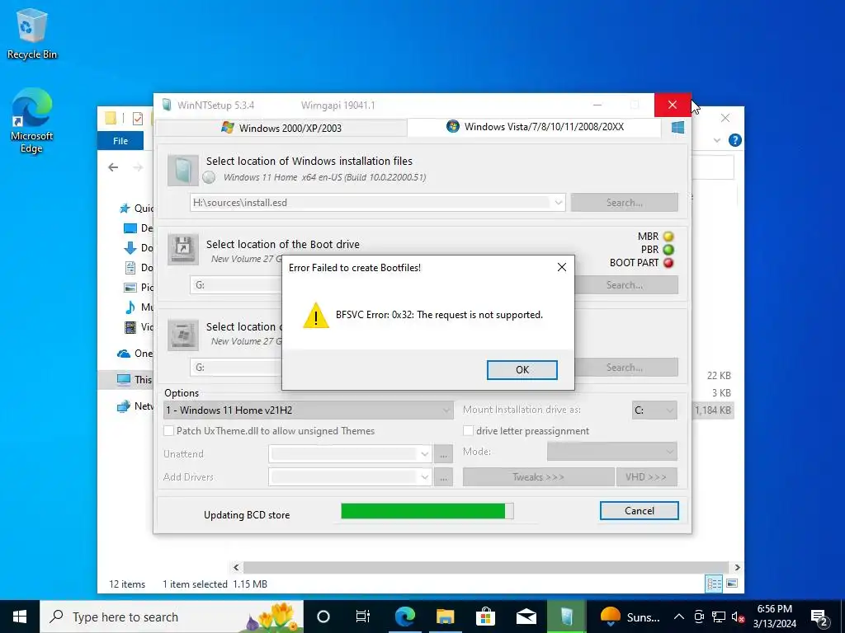845x633 pixels.
Task: Open File menu in File Explorer
Action: coord(120,140)
